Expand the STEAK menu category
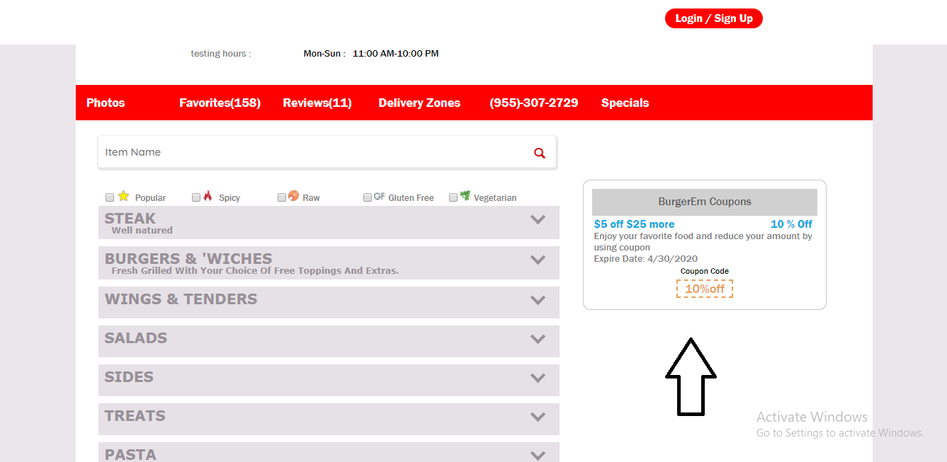The image size is (947, 462). pos(538,219)
